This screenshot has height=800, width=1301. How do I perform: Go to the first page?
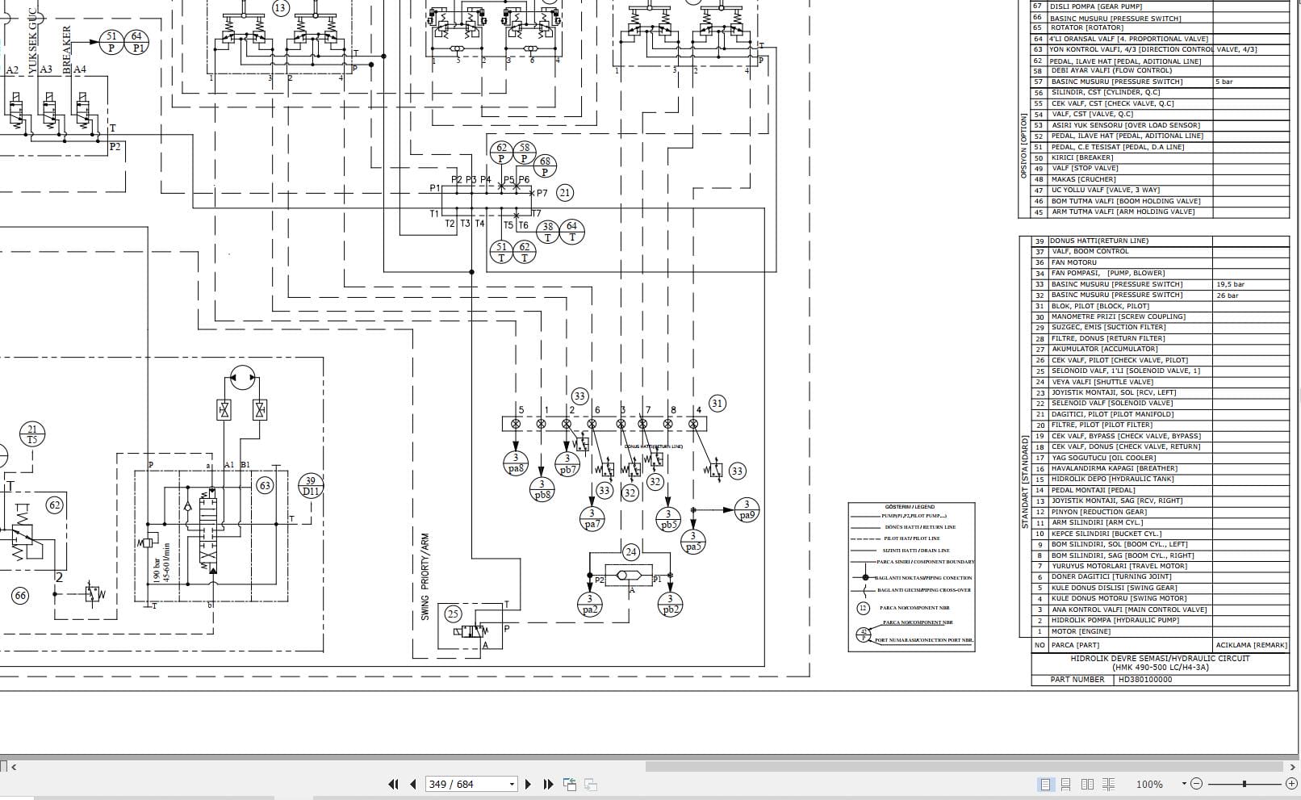coord(393,784)
